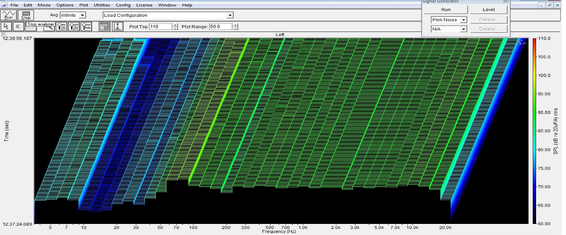
Task: Start the analyzer with the Run waveform icon
Action: click(9, 15)
